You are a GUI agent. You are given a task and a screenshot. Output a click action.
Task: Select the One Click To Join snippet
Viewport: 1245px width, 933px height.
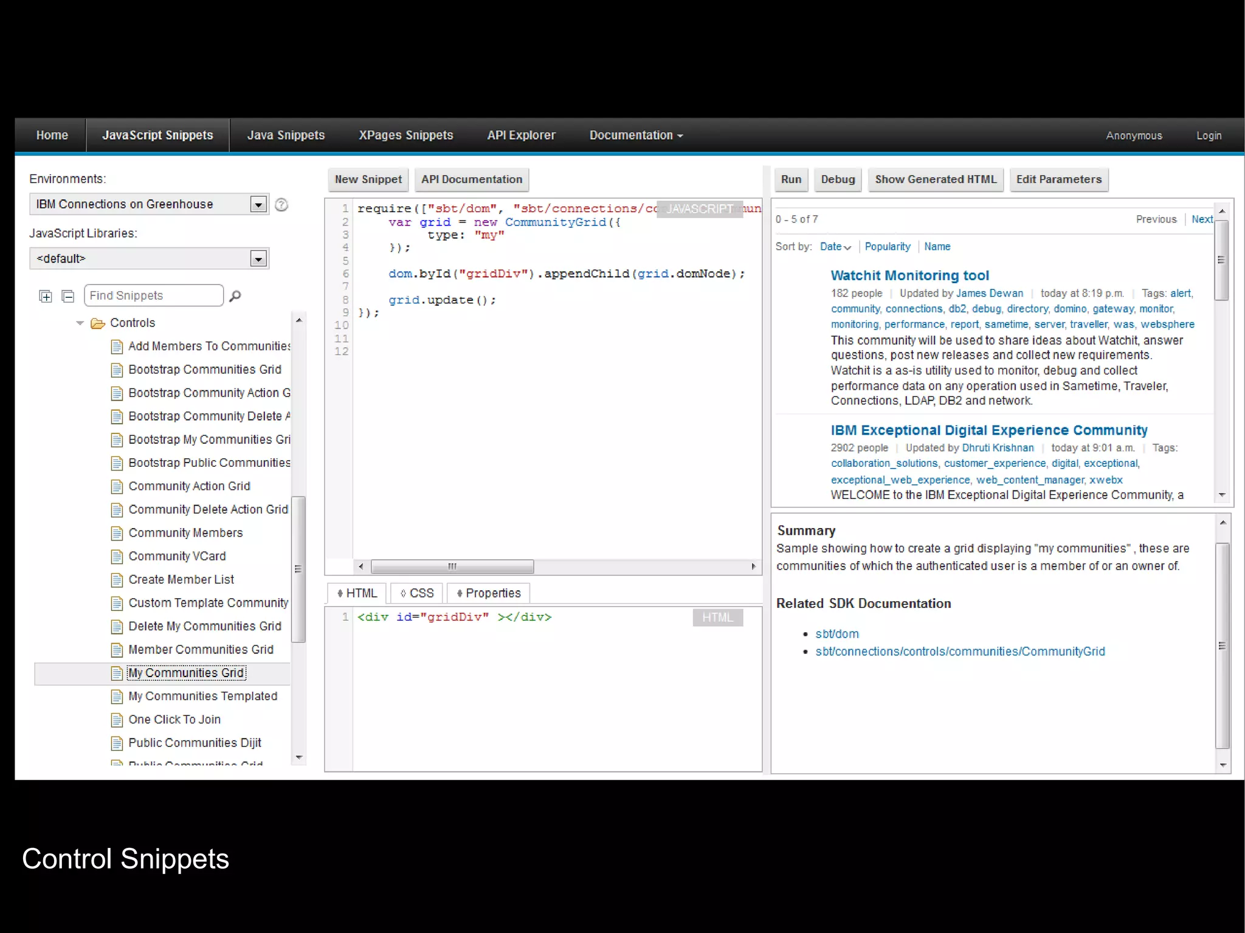click(174, 720)
